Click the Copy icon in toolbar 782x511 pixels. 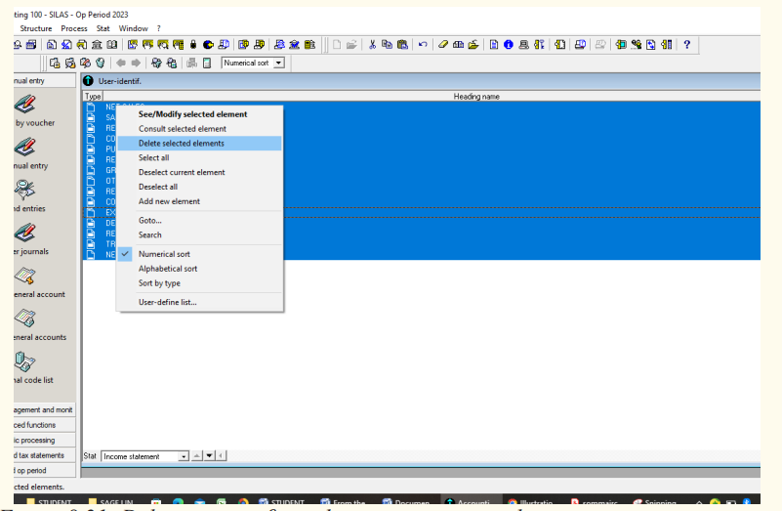pyautogui.click(x=387, y=44)
